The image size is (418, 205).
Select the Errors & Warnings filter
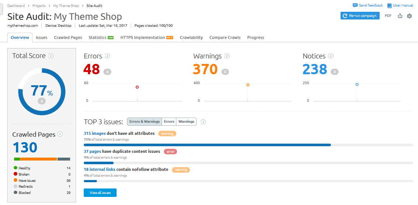pos(144,122)
